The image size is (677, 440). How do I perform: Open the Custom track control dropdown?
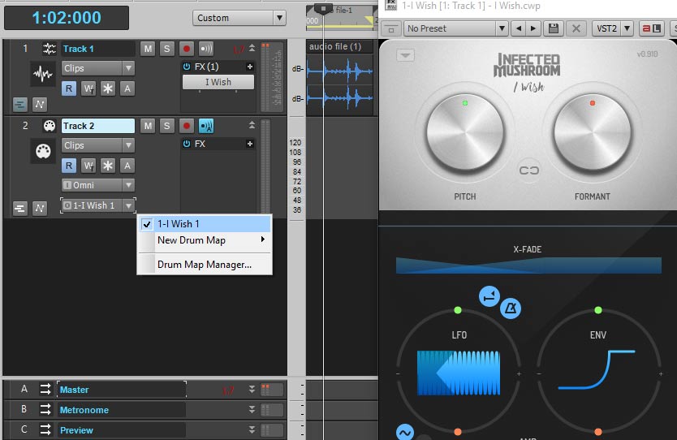tap(239, 18)
